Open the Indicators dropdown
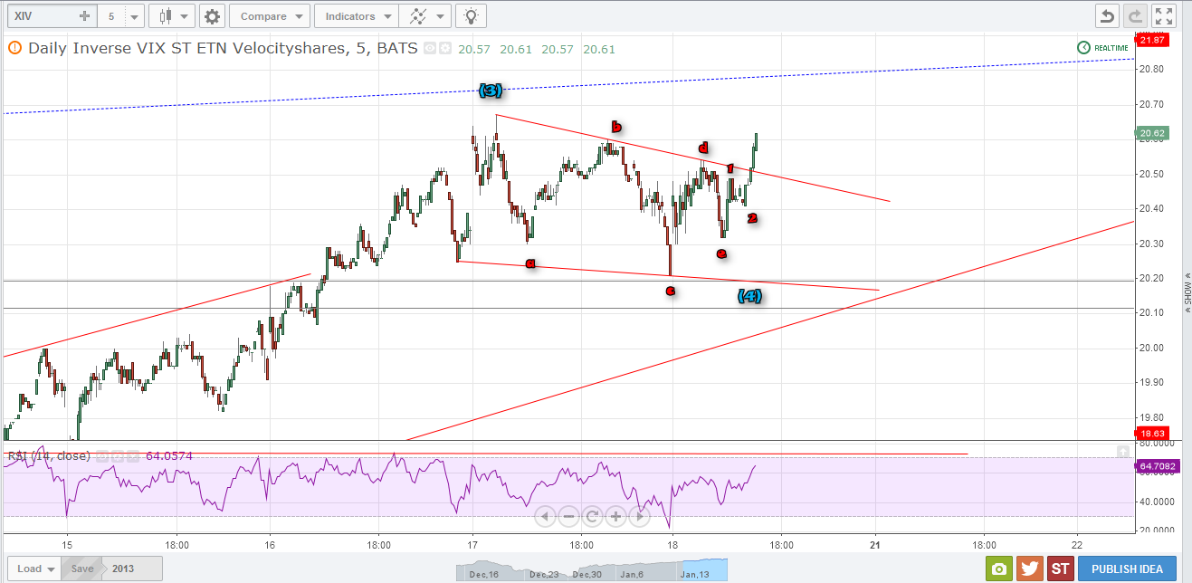 click(356, 15)
